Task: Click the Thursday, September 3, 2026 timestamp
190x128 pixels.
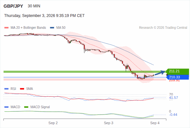Action: (x=44, y=16)
